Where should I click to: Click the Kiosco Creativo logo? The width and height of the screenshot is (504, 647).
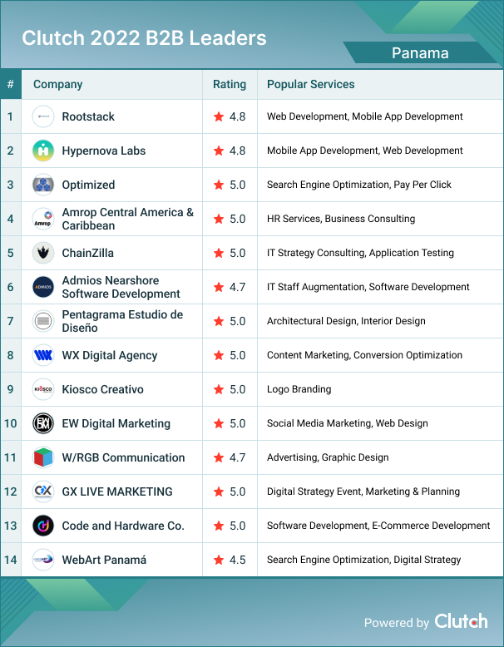(x=43, y=389)
